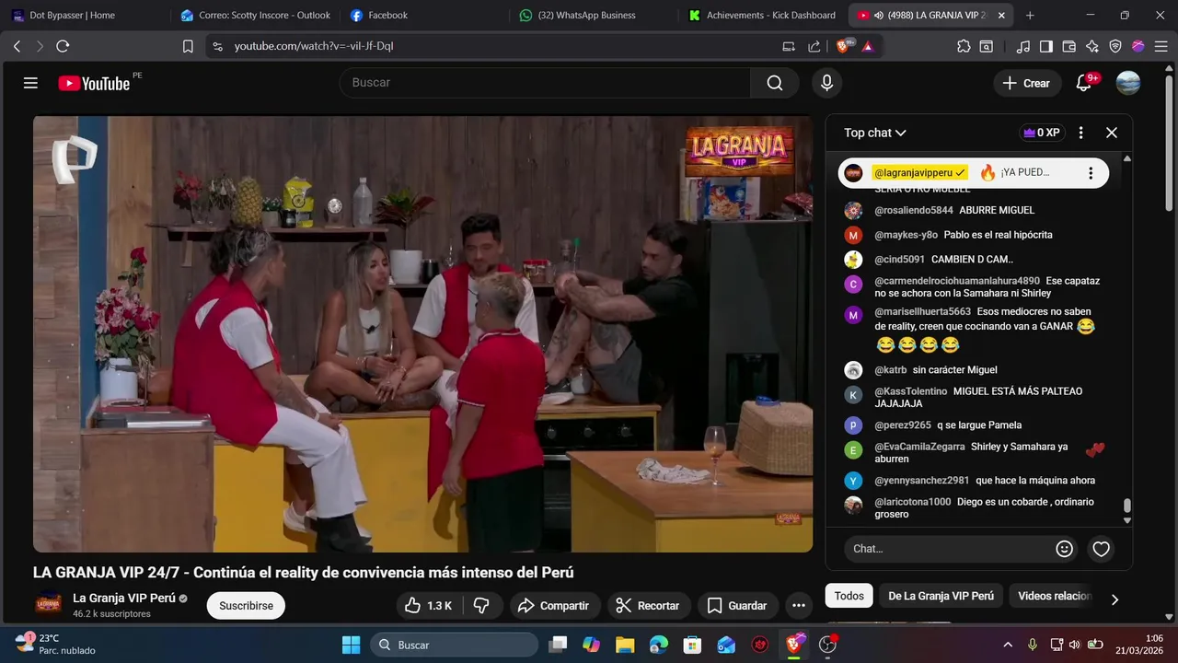The height and width of the screenshot is (663, 1178).
Task: Click the Recortar clip button
Action: [x=648, y=605]
